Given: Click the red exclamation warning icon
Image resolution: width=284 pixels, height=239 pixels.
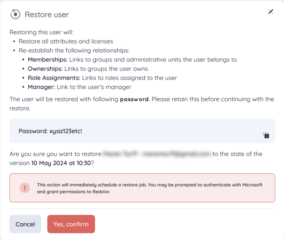Looking at the screenshot, I should coord(25,188).
